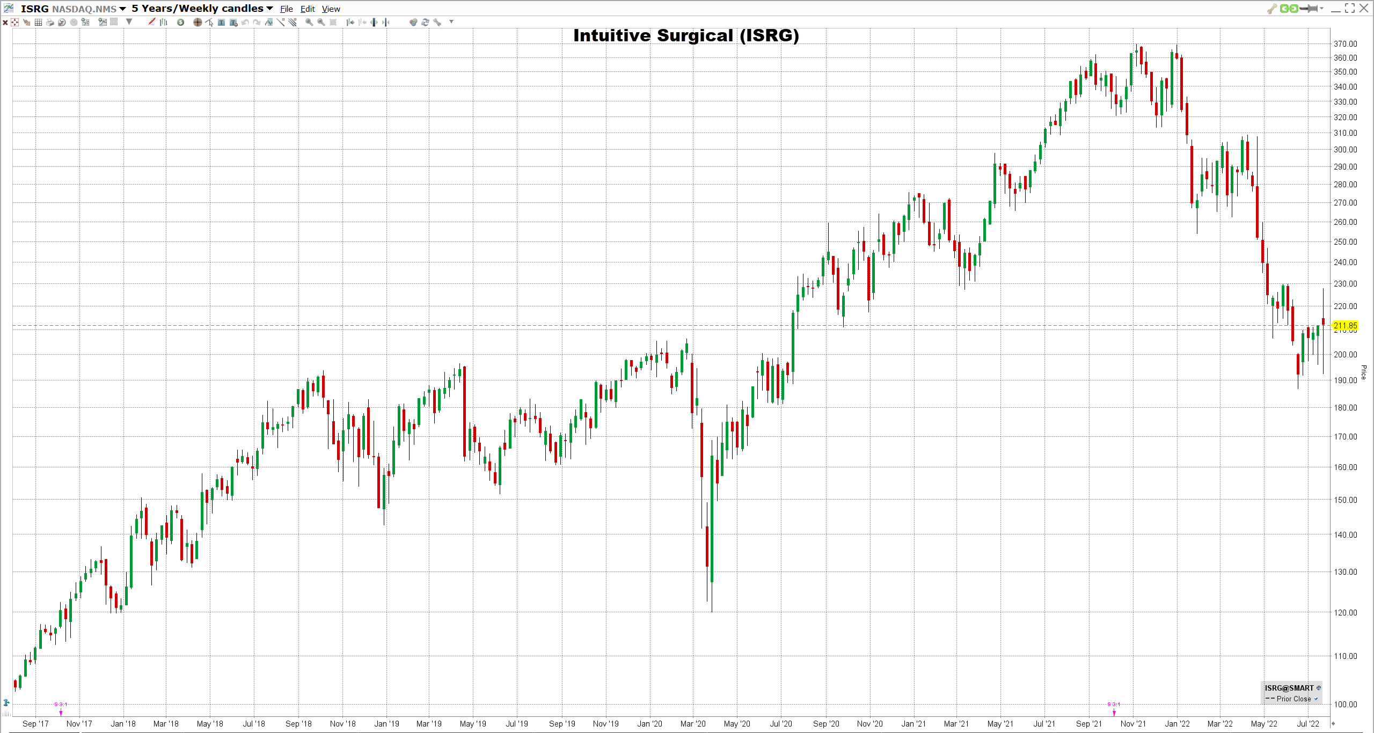Open the View menu
This screenshot has width=1374, height=733.
click(331, 9)
